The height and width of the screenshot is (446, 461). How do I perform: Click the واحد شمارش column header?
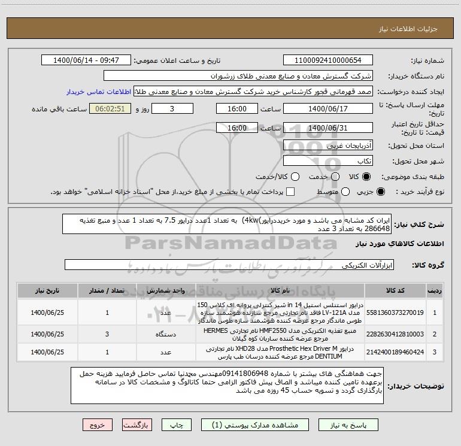pyautogui.click(x=166, y=290)
